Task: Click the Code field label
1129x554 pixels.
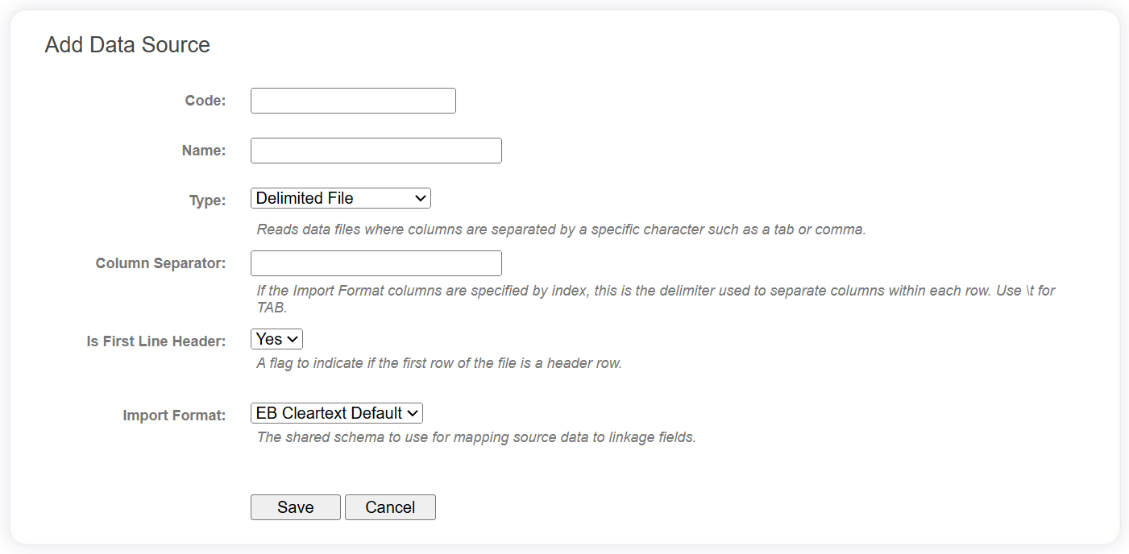Action: coord(205,100)
